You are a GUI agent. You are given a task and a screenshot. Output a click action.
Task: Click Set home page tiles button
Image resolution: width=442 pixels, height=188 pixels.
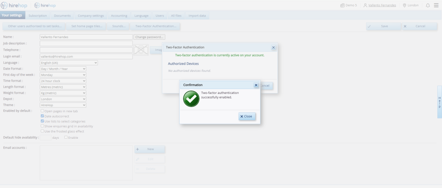[x=86, y=26]
